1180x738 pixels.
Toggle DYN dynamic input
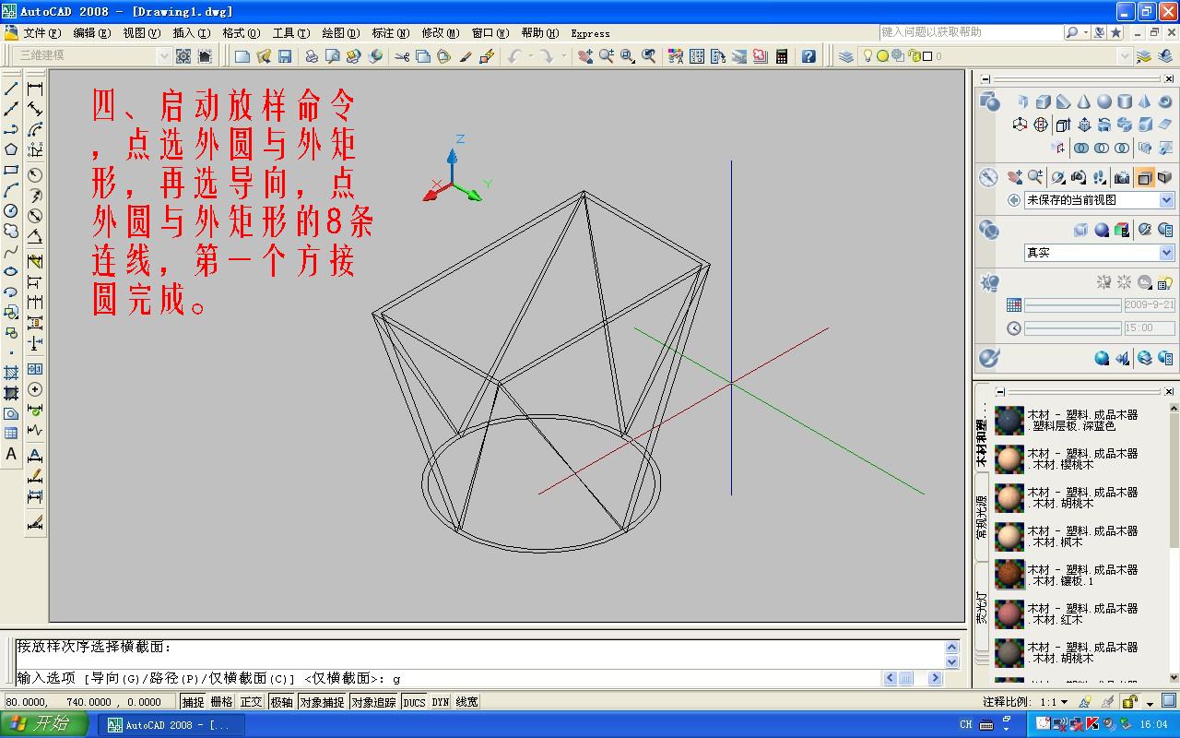441,702
